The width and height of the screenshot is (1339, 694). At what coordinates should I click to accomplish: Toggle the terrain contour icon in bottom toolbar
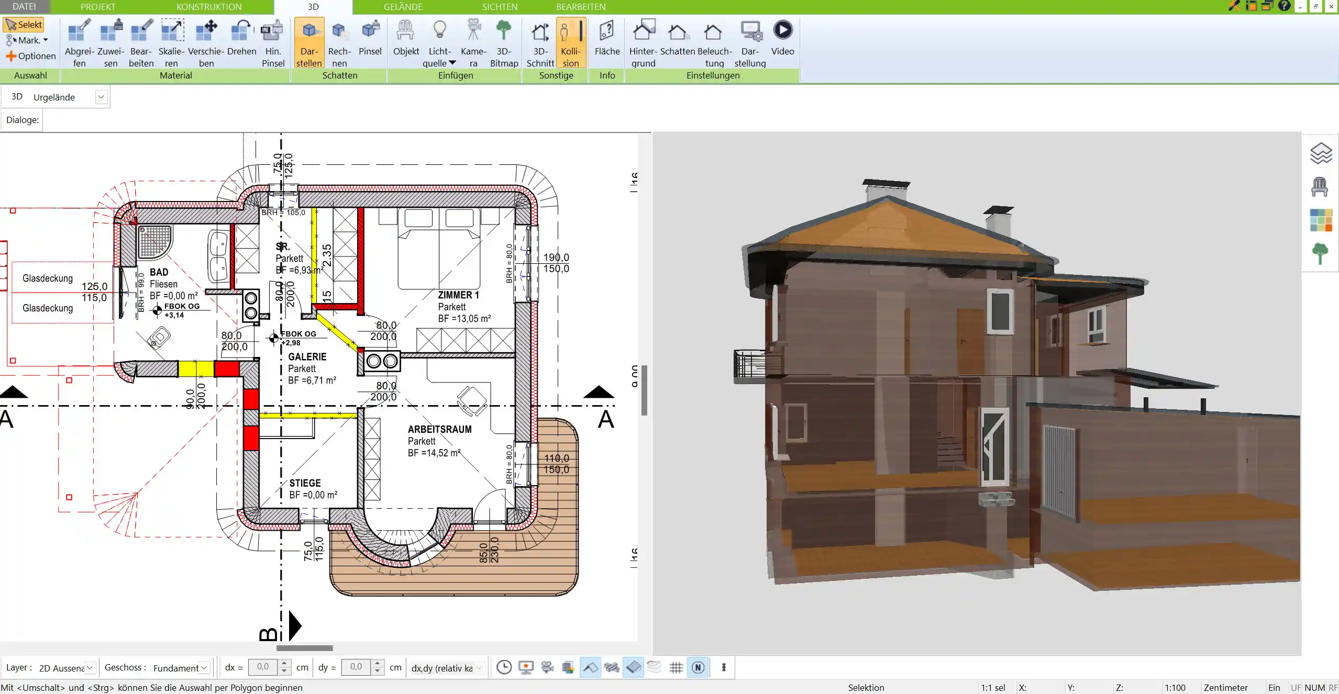tap(654, 667)
